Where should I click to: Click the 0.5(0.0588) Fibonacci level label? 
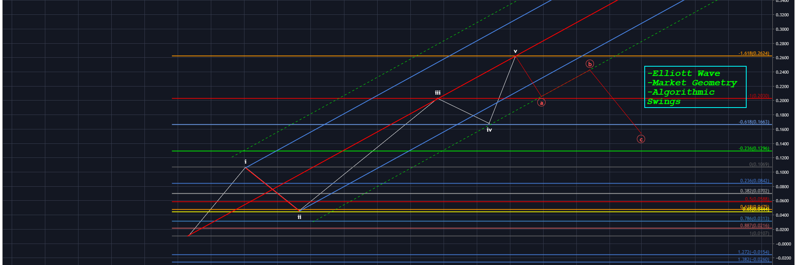coord(757,199)
